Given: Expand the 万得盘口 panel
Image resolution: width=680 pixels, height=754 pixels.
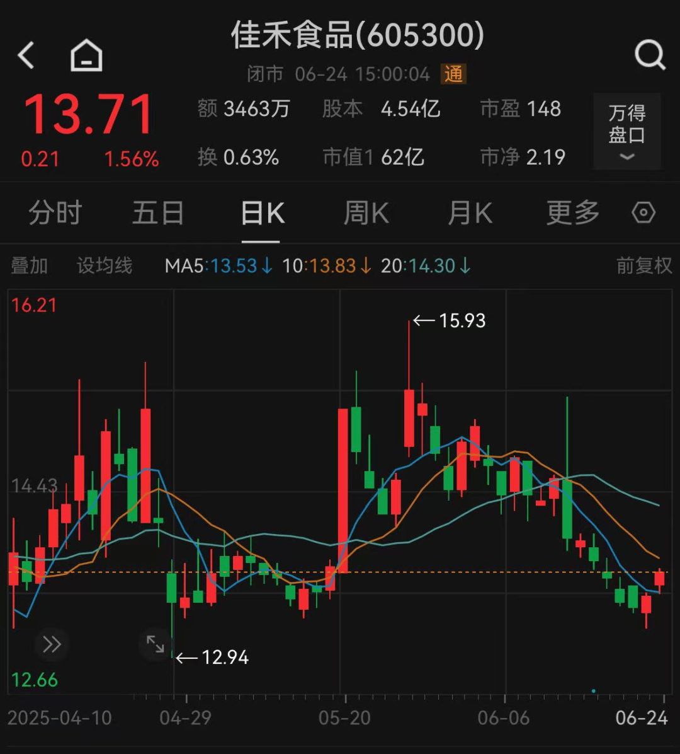Looking at the screenshot, I should point(627,131).
